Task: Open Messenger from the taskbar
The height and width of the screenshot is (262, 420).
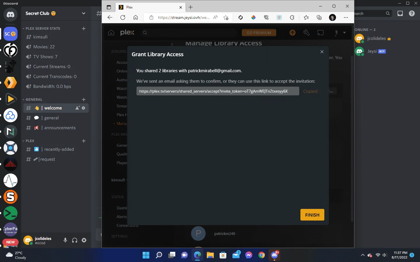Action: pos(249,255)
